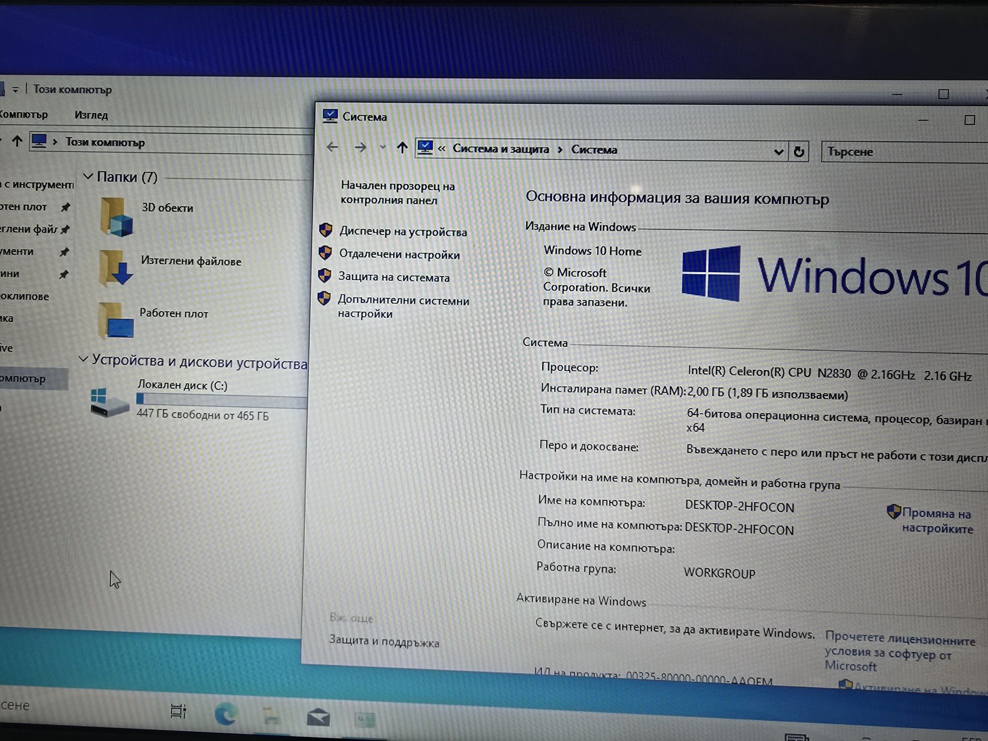
Task: Click Този компютър breadcrumb in Explorer address bar
Action: click(105, 142)
